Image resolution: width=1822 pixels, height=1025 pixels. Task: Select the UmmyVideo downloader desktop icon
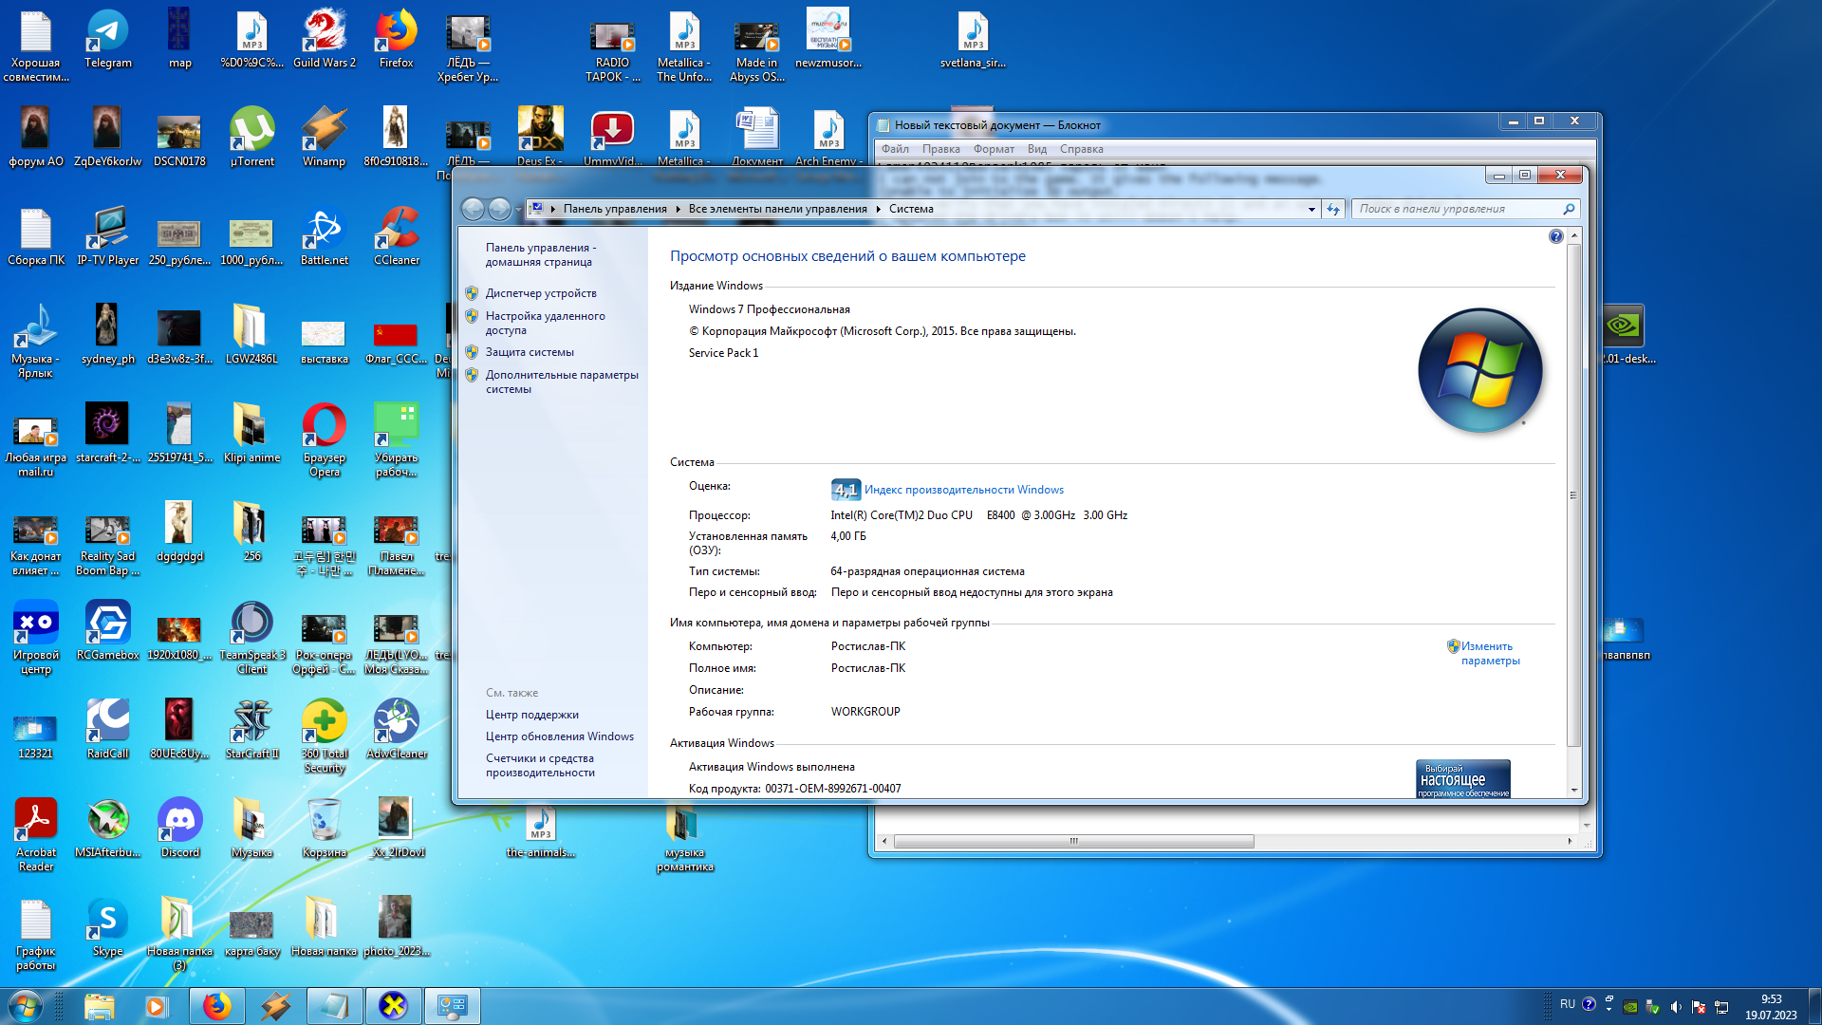coord(612,136)
